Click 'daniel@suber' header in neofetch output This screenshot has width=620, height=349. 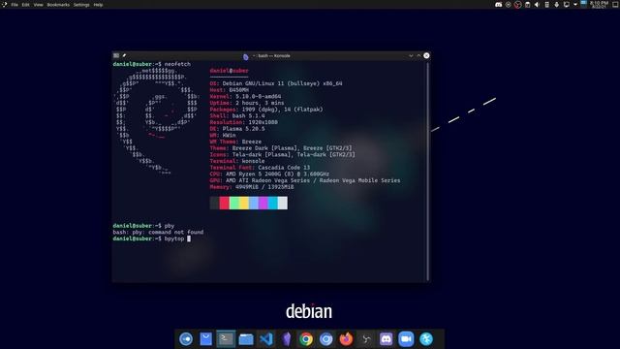[x=230, y=71]
